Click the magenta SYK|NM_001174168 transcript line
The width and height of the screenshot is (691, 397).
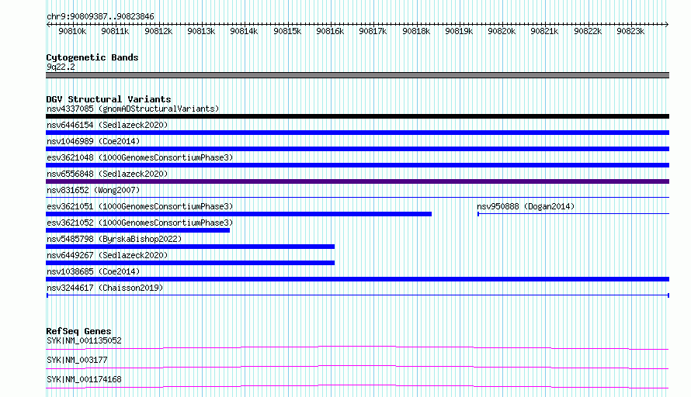tap(357, 387)
